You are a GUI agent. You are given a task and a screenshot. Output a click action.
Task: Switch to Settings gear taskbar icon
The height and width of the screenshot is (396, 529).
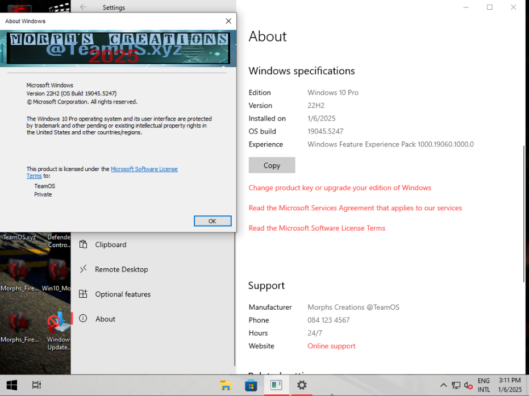[302, 385]
